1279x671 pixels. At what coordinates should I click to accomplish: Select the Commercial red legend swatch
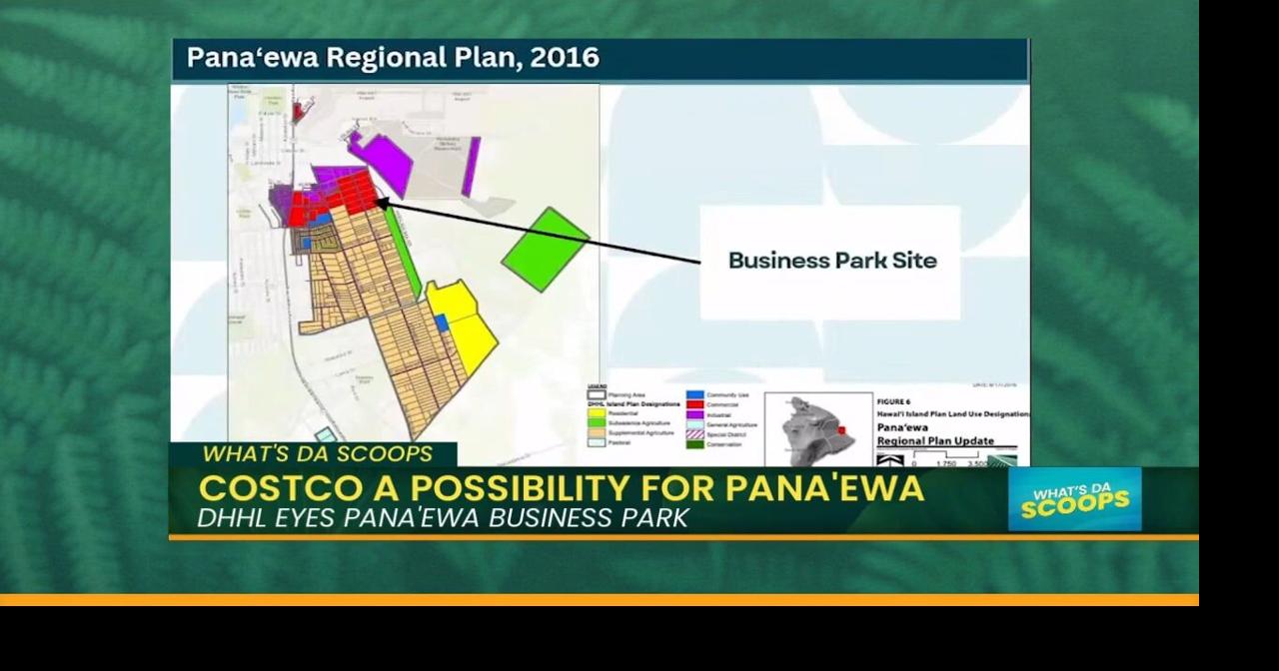click(x=694, y=404)
